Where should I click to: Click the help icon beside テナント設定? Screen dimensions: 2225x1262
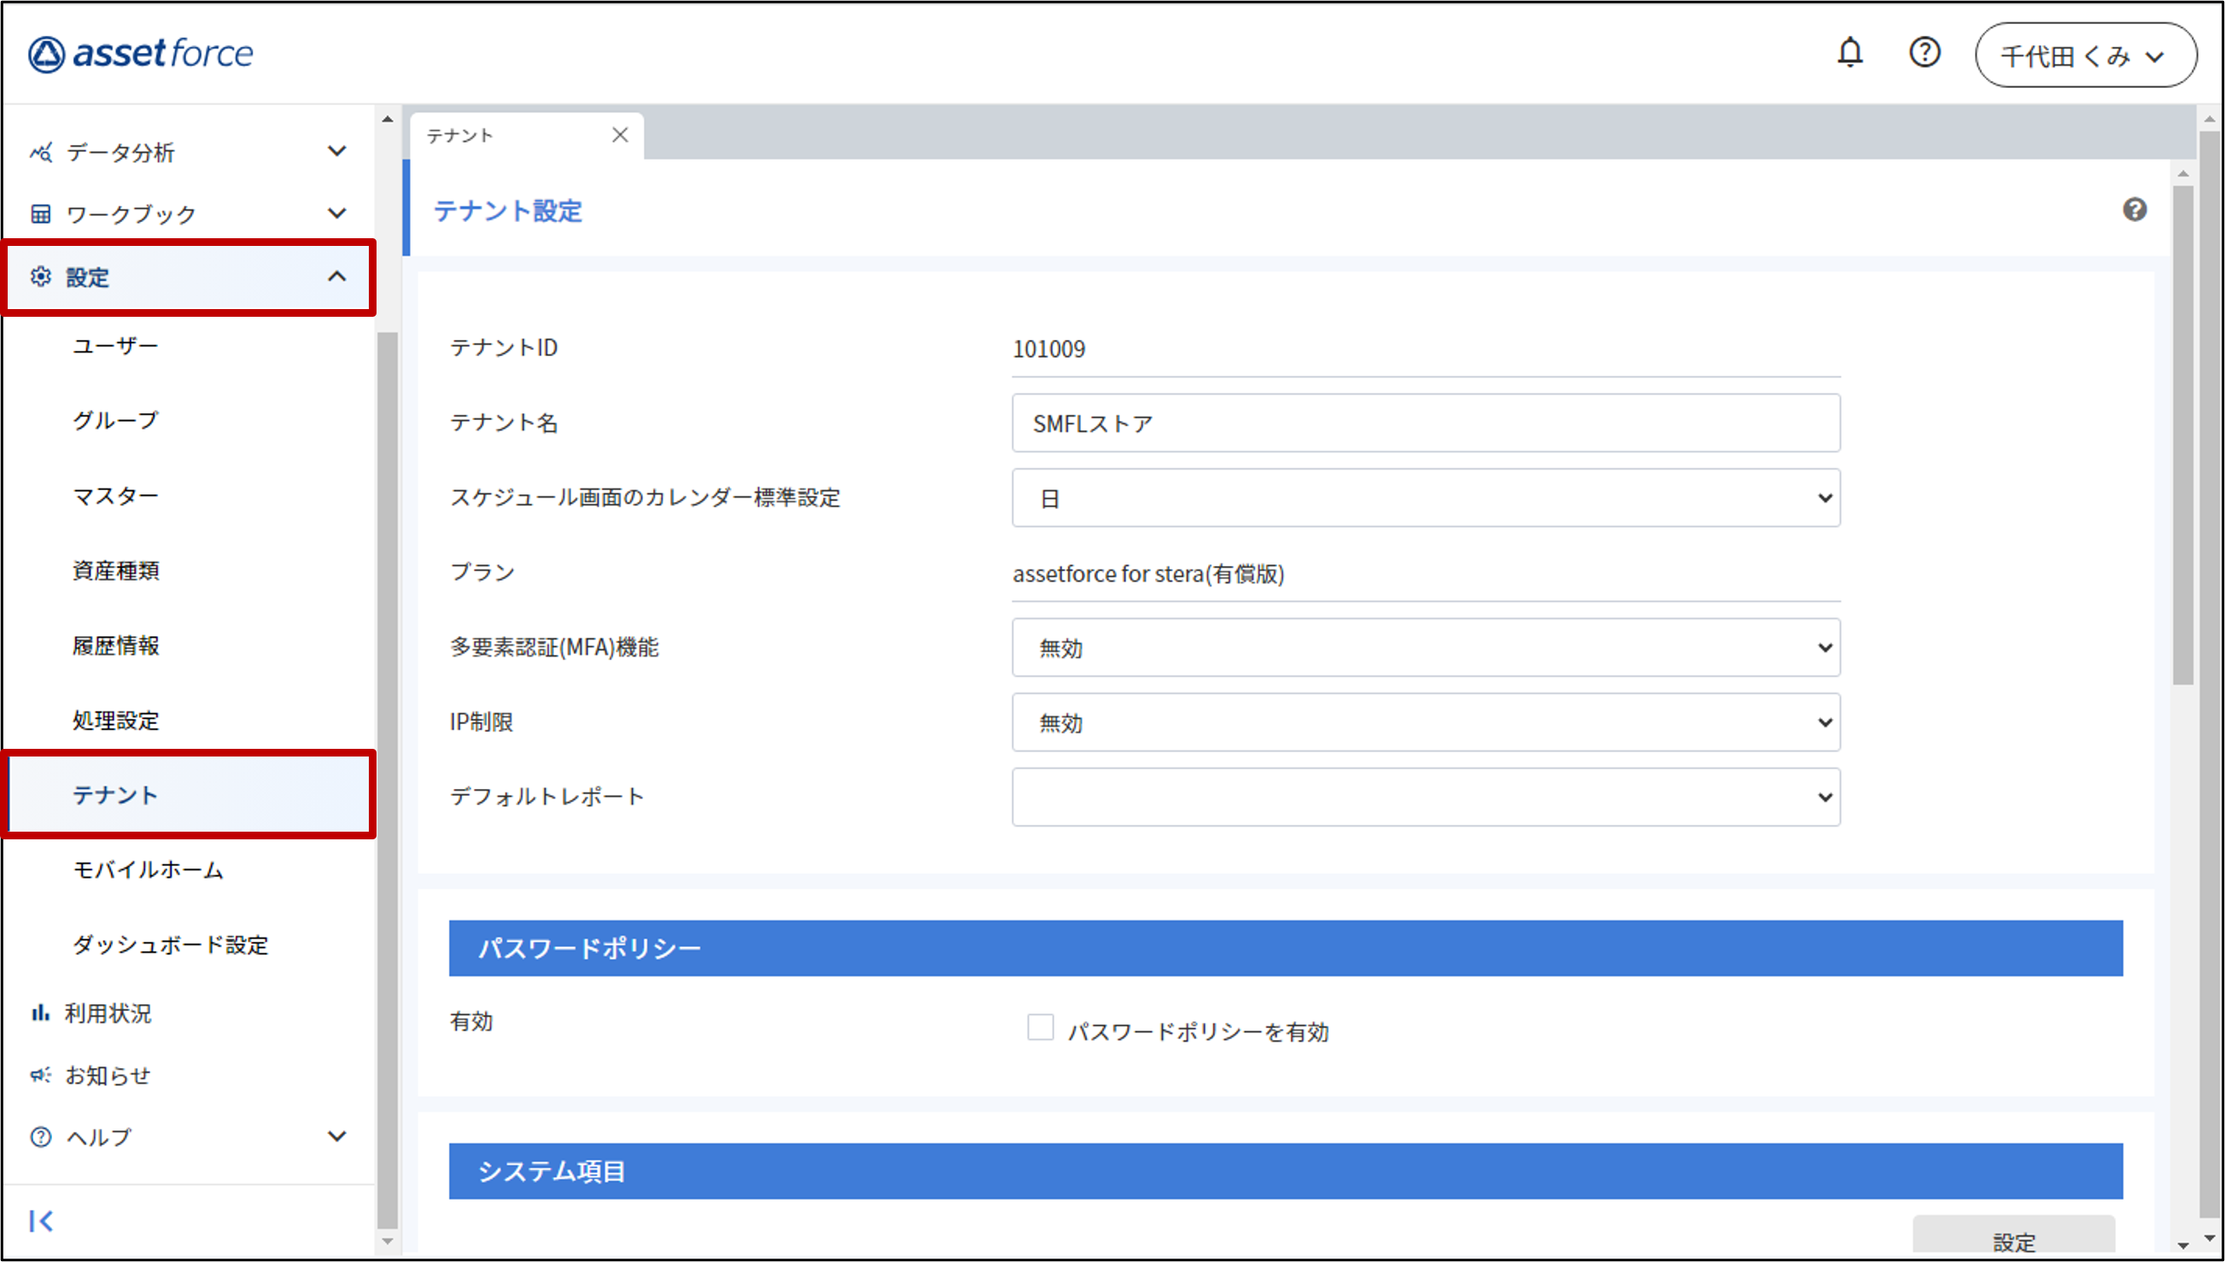(2134, 210)
